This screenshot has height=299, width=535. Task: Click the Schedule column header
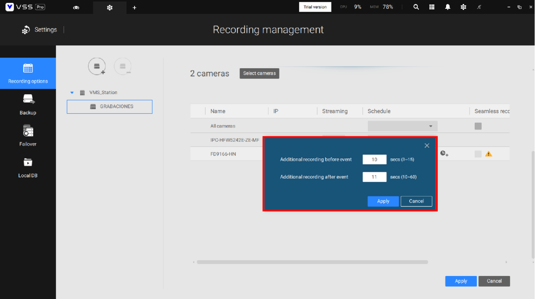pos(379,111)
